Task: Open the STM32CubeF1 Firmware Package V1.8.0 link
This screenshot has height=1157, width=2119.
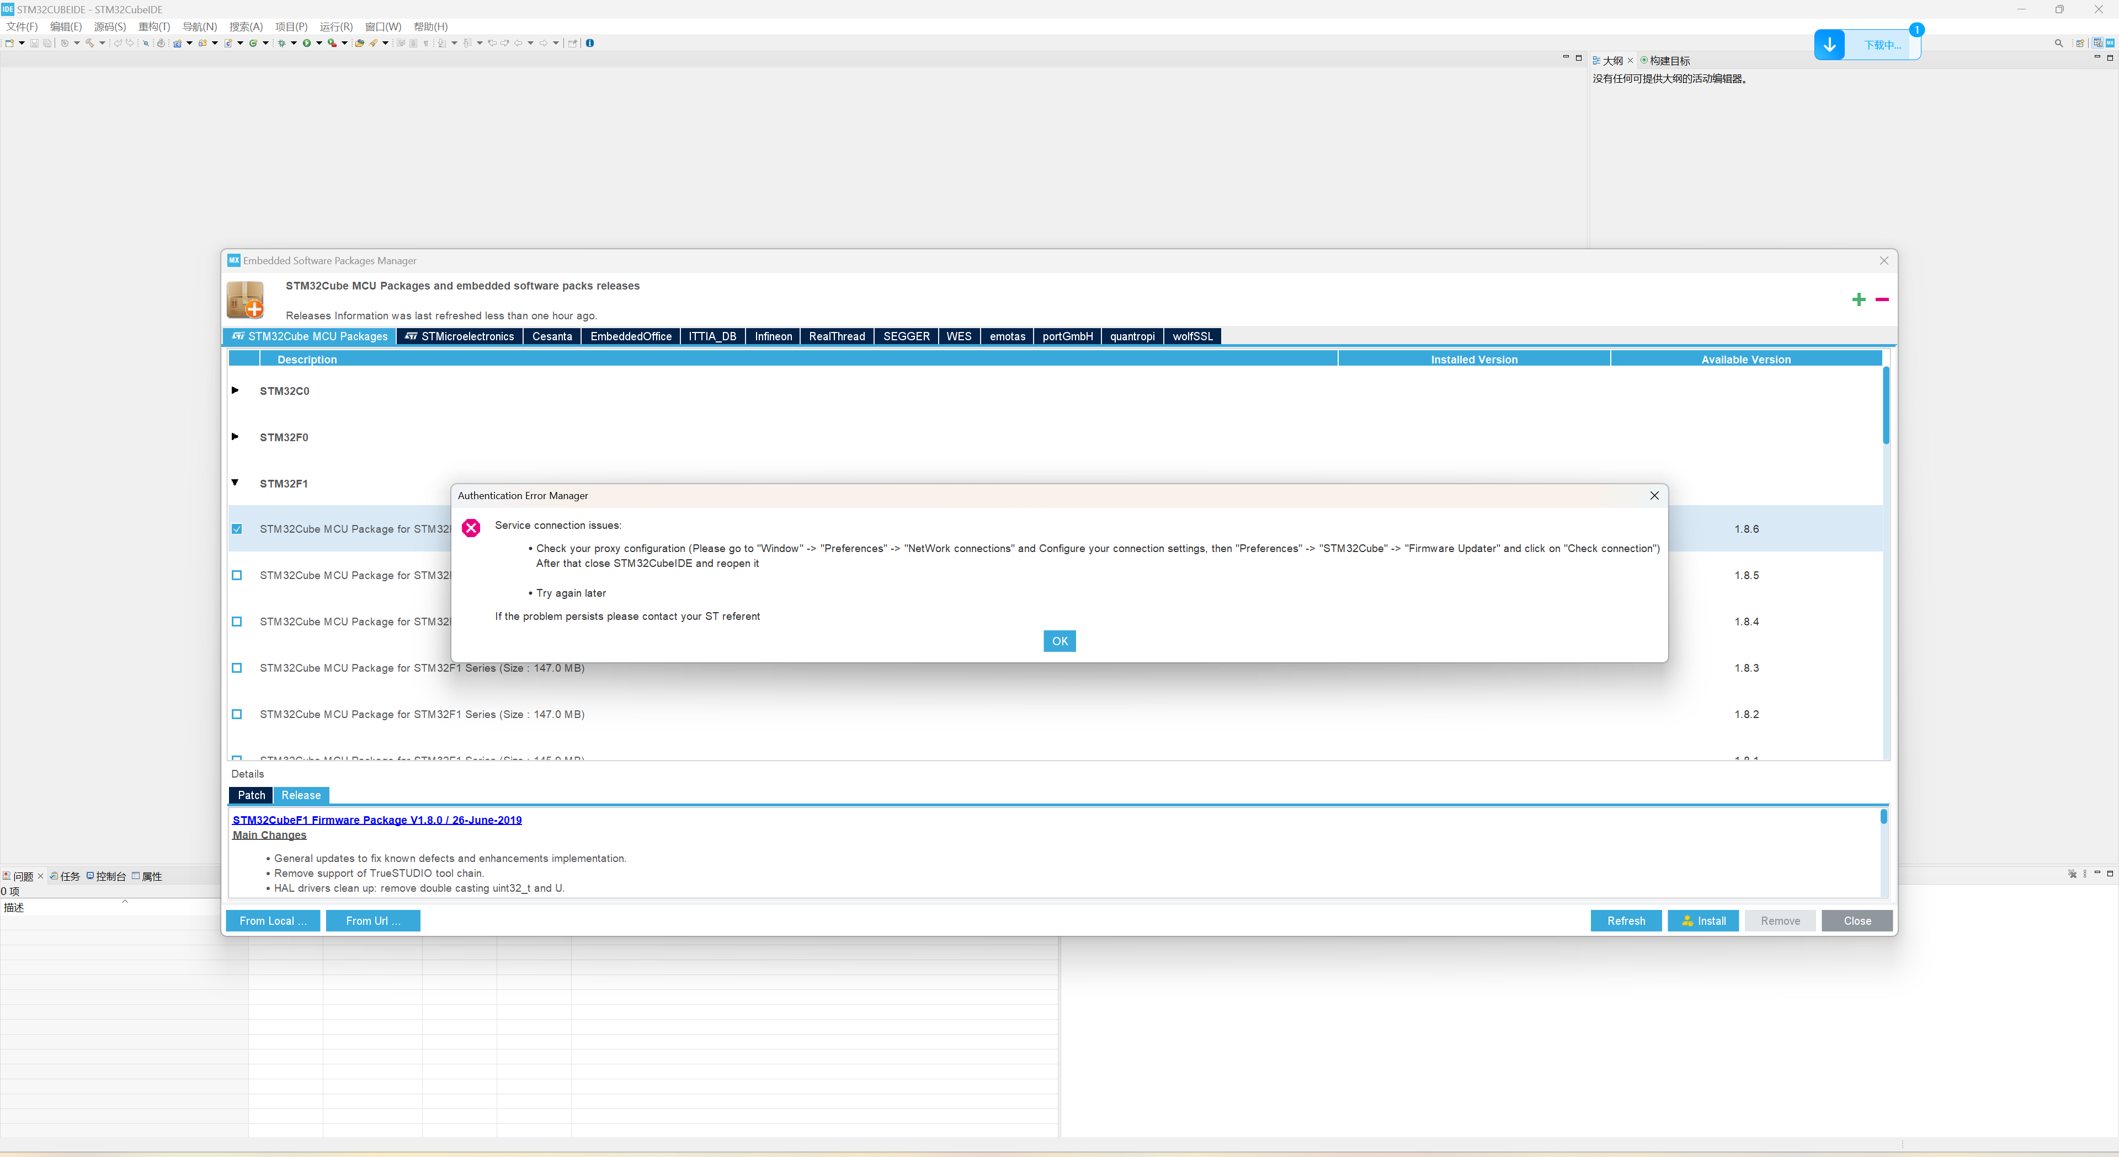Action: pos(377,820)
